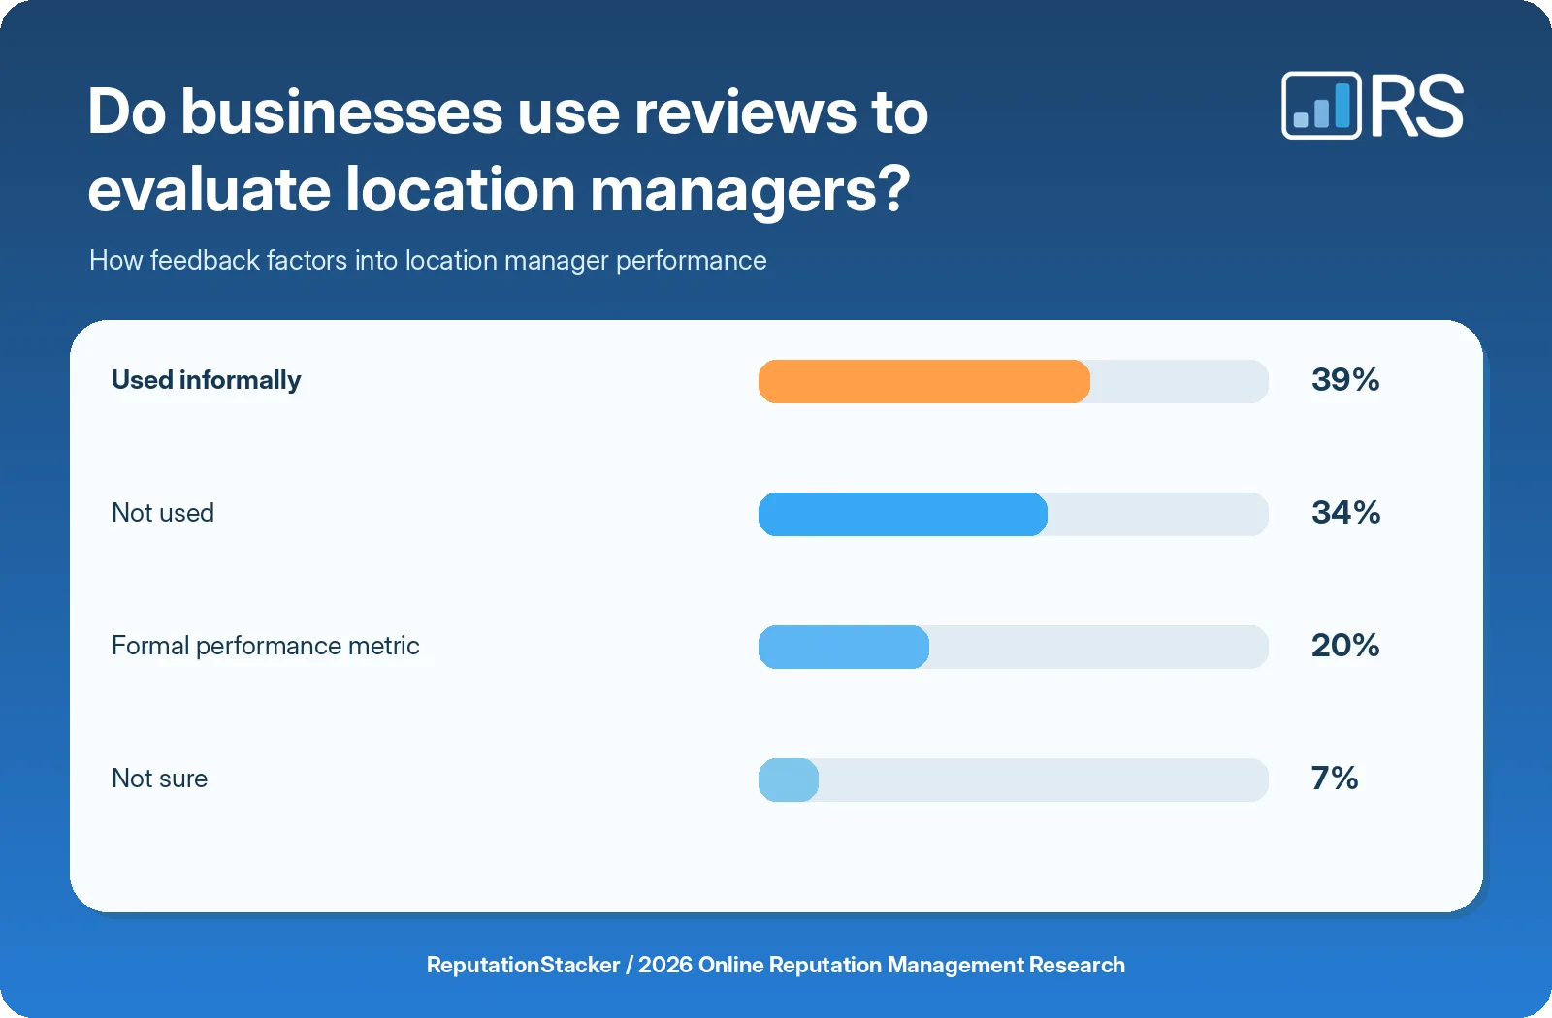Viewport: 1552px width, 1018px height.
Task: Click the blue Not used bar
Action: point(903,514)
